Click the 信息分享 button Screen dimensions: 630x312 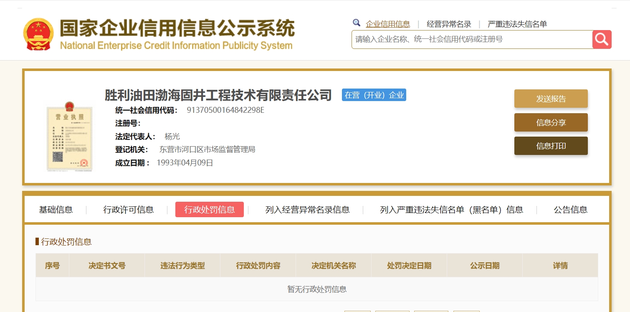point(551,122)
